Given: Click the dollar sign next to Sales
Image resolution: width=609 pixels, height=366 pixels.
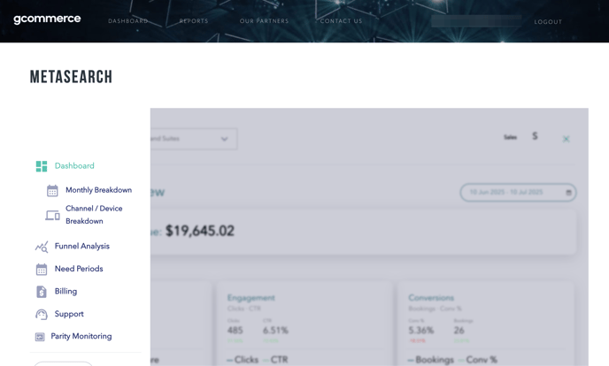Looking at the screenshot, I should (535, 136).
